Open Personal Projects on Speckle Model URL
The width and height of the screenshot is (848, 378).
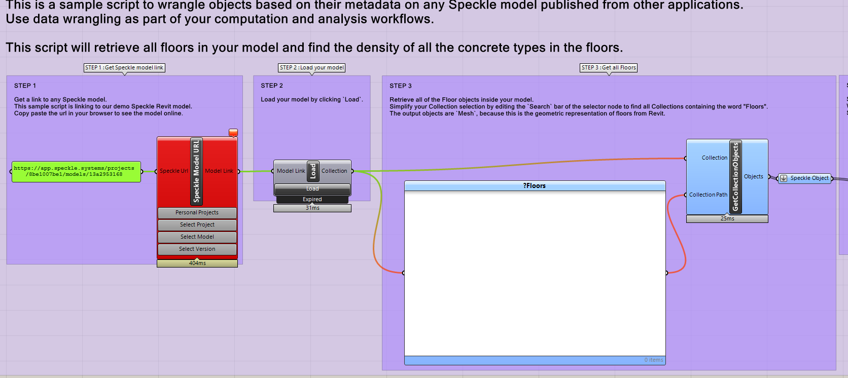click(197, 213)
